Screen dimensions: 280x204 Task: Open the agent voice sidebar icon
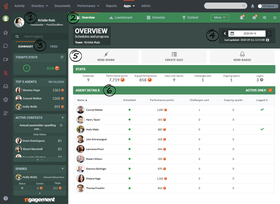[x=6, y=113]
